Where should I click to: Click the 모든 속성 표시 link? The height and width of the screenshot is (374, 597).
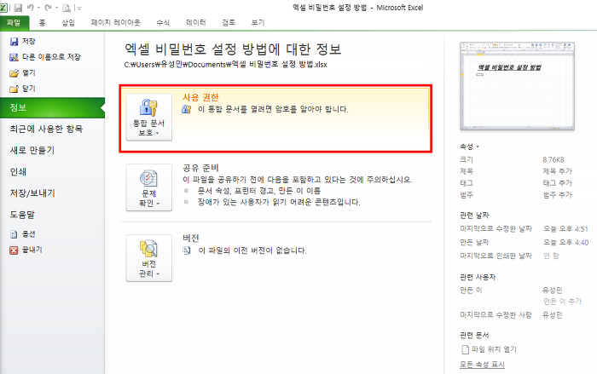point(482,365)
